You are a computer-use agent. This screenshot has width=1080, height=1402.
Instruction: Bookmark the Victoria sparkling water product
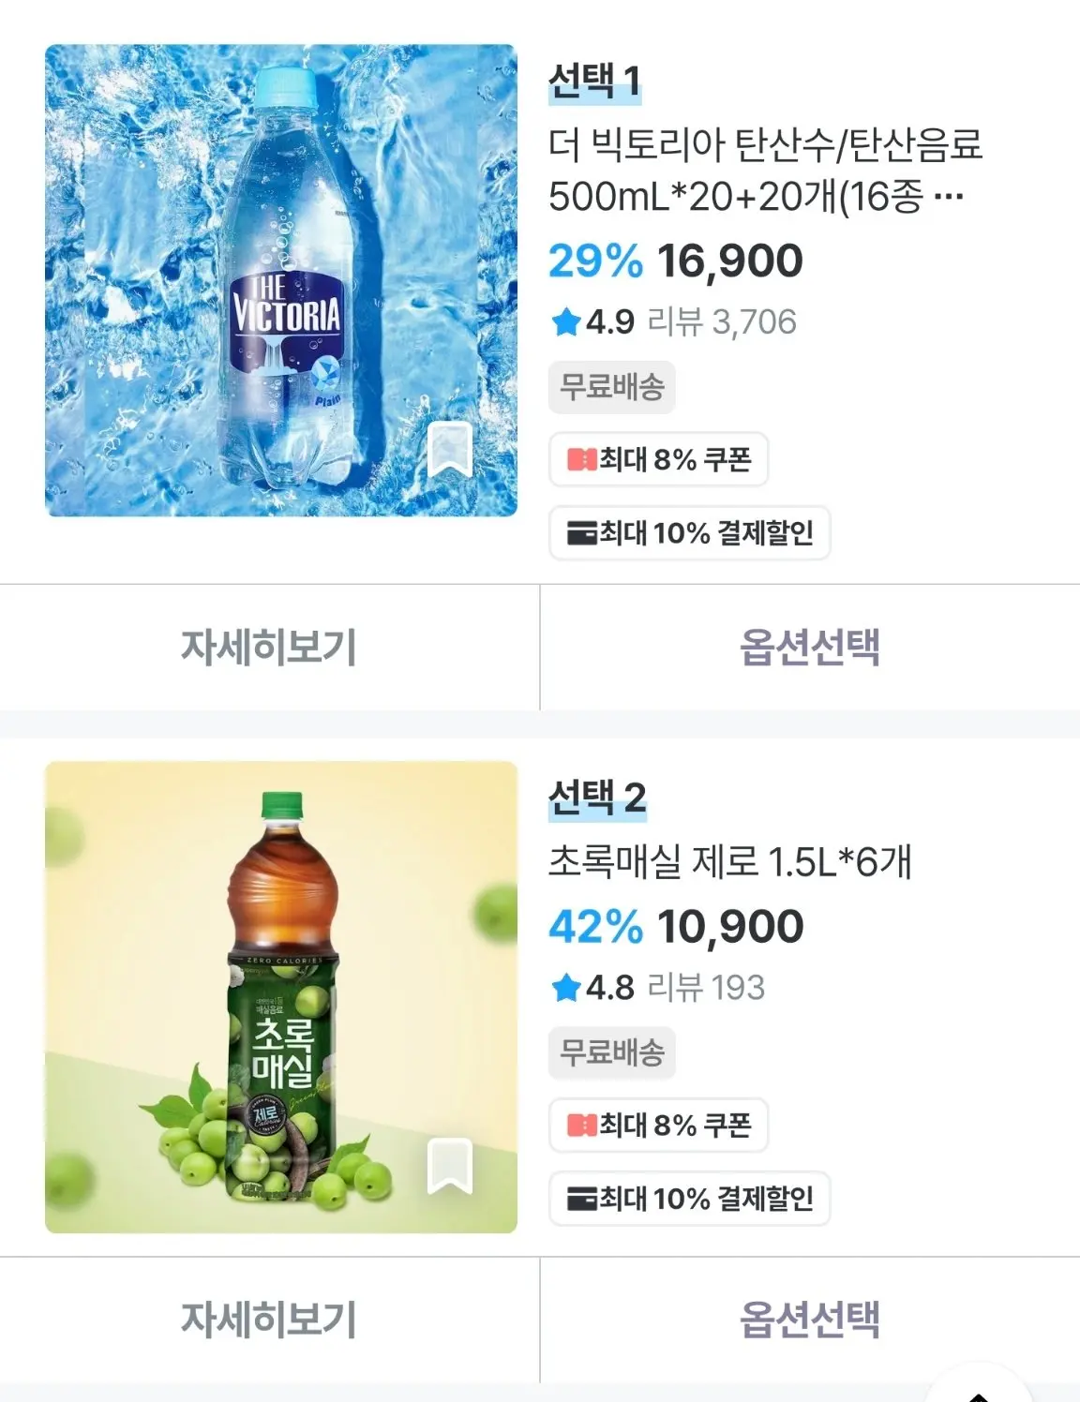coord(449,449)
